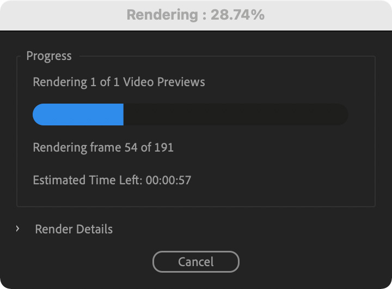Click the empty title bar area left of title
This screenshot has height=289, width=392.
pos(60,15)
